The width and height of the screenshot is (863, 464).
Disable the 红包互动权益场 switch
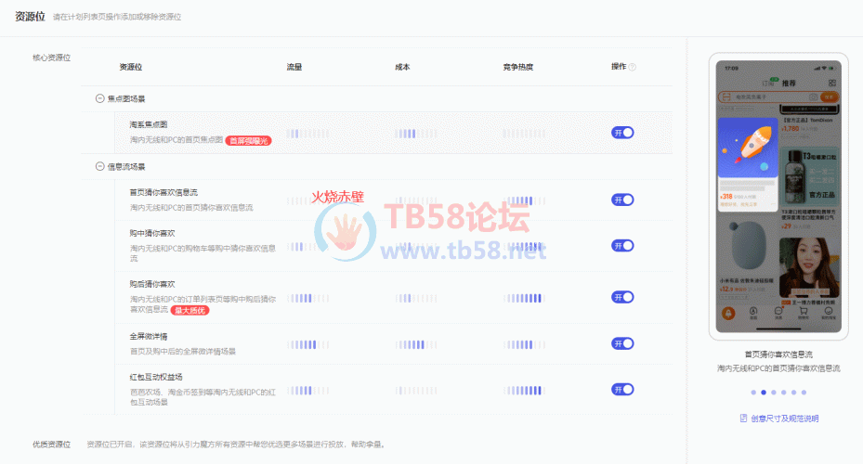(622, 390)
